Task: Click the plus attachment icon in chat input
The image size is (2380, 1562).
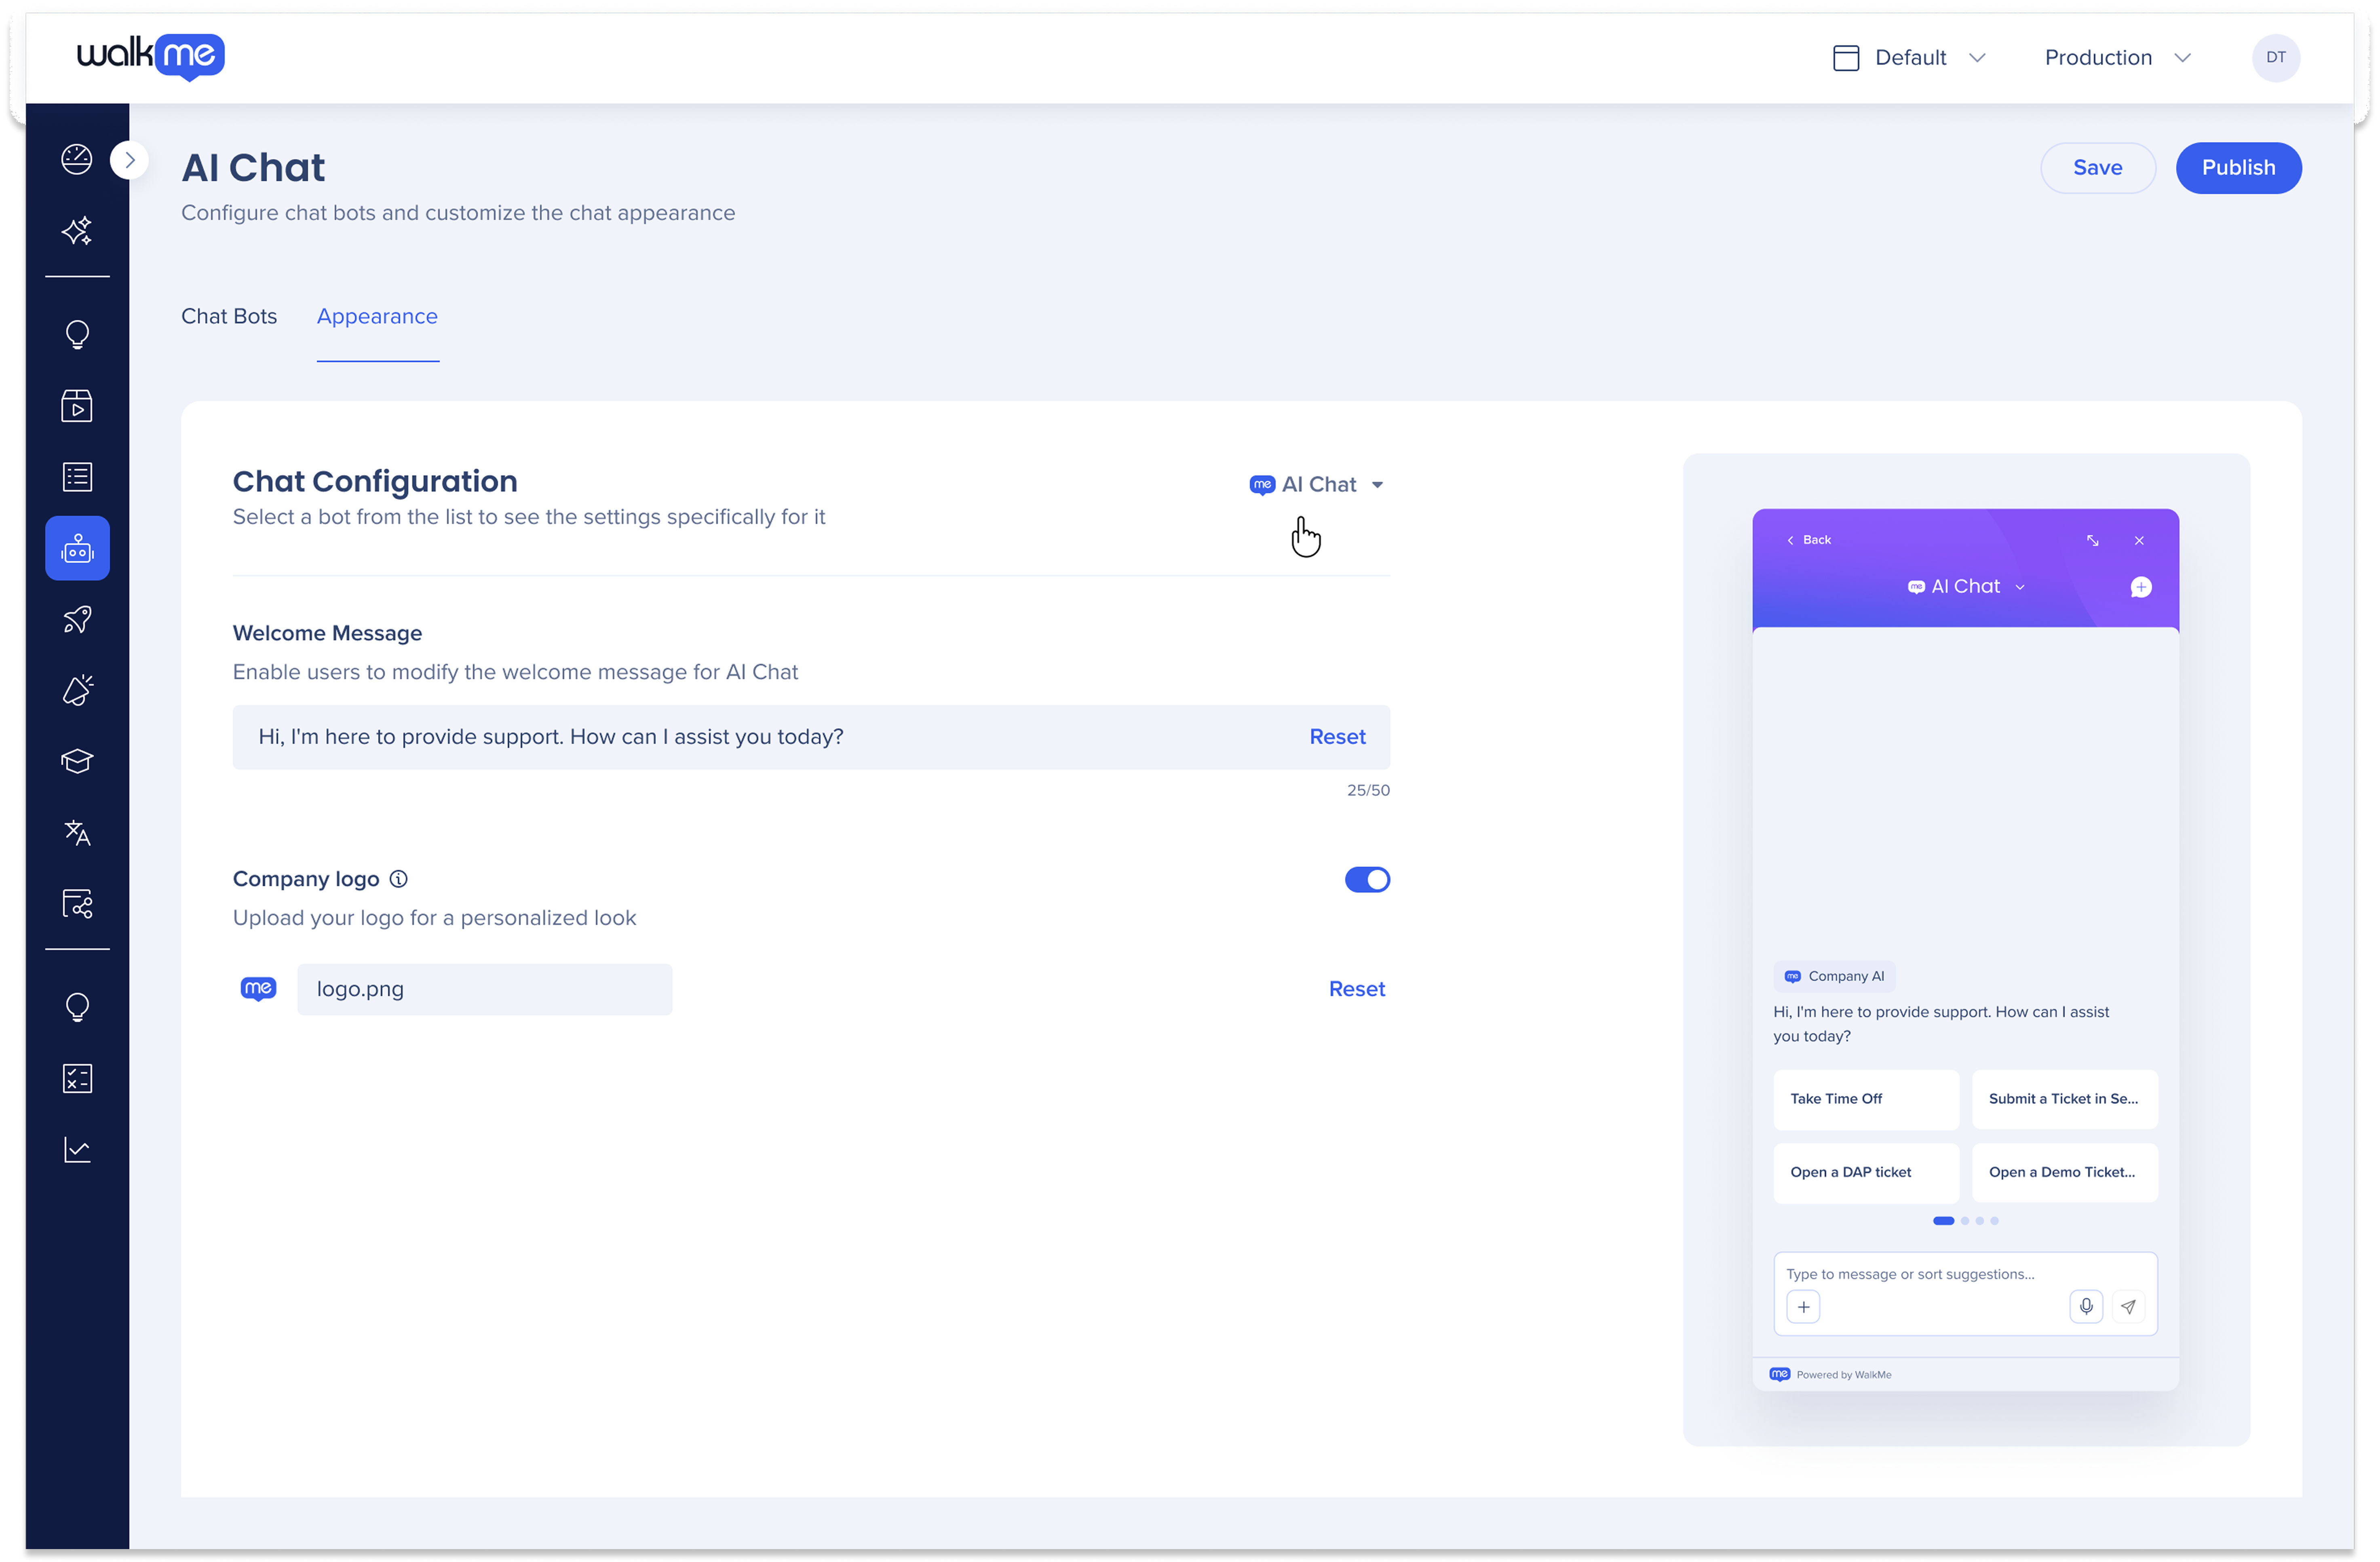Action: (x=1803, y=1307)
